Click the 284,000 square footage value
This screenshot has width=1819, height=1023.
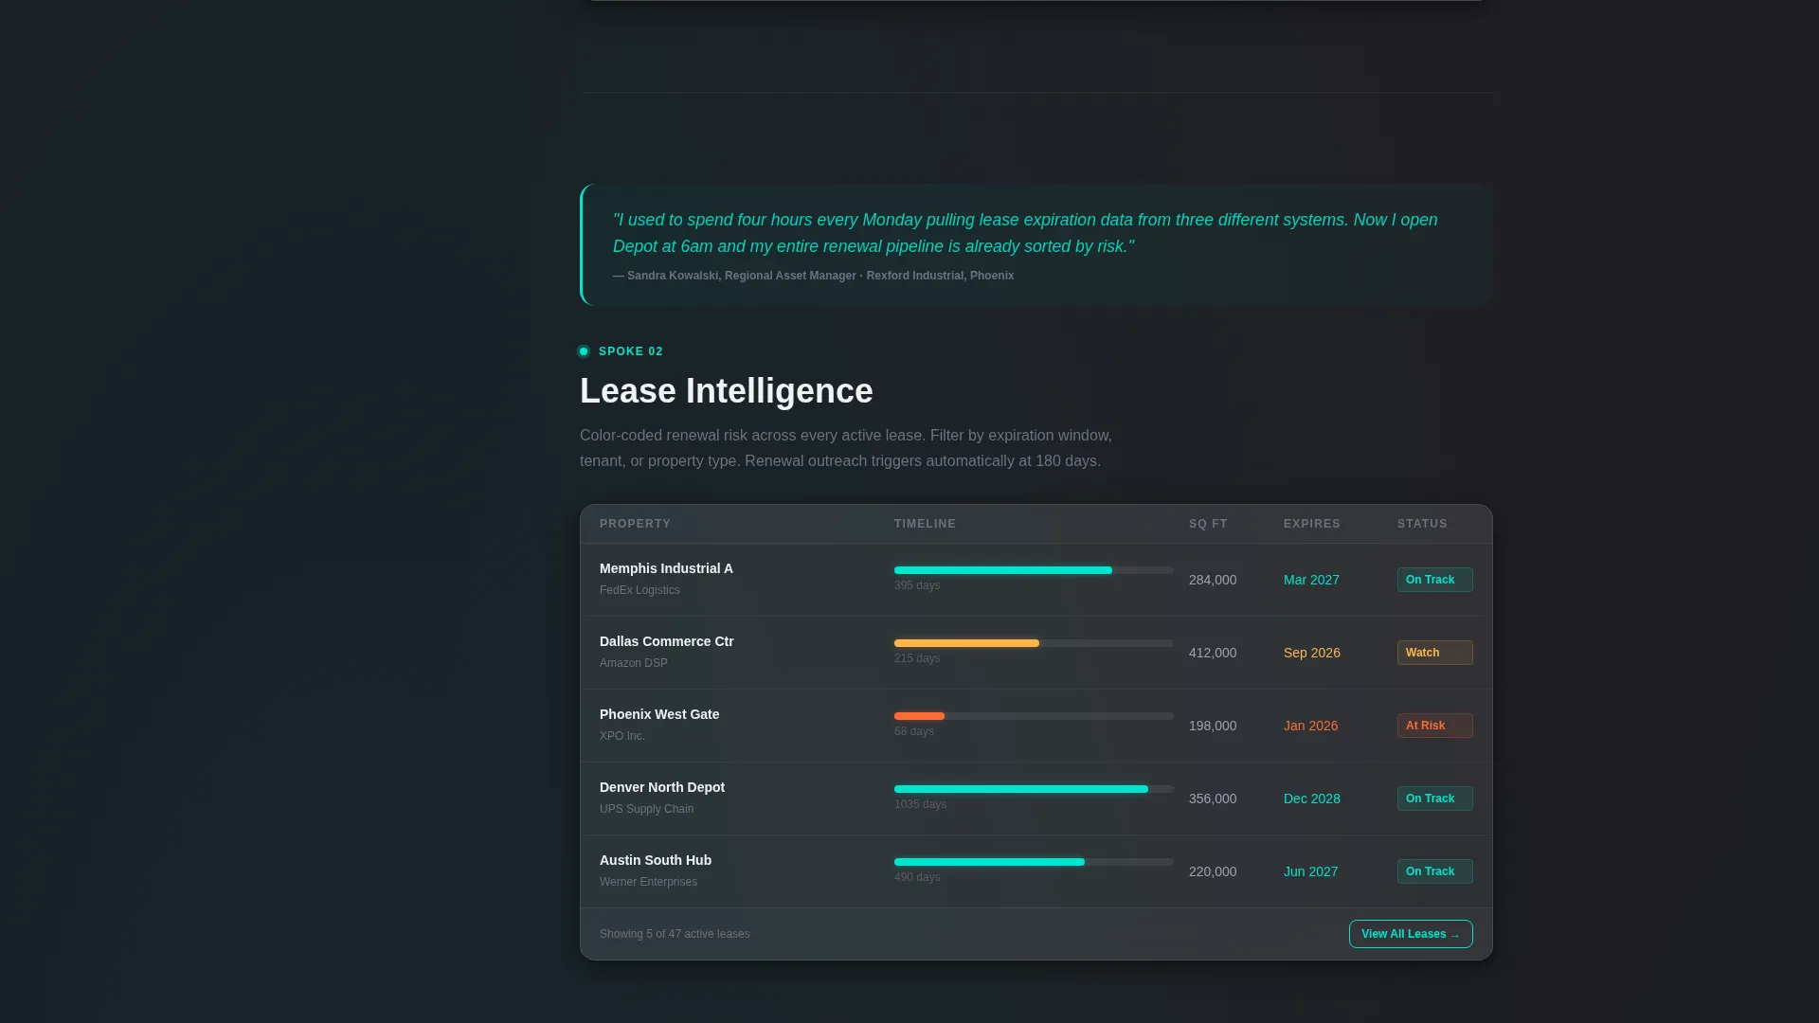1213,580
